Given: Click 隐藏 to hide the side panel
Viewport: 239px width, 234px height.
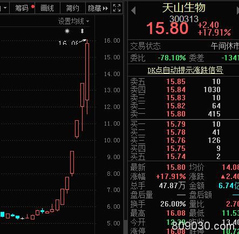Looking at the screenshot, I should click(x=98, y=8).
